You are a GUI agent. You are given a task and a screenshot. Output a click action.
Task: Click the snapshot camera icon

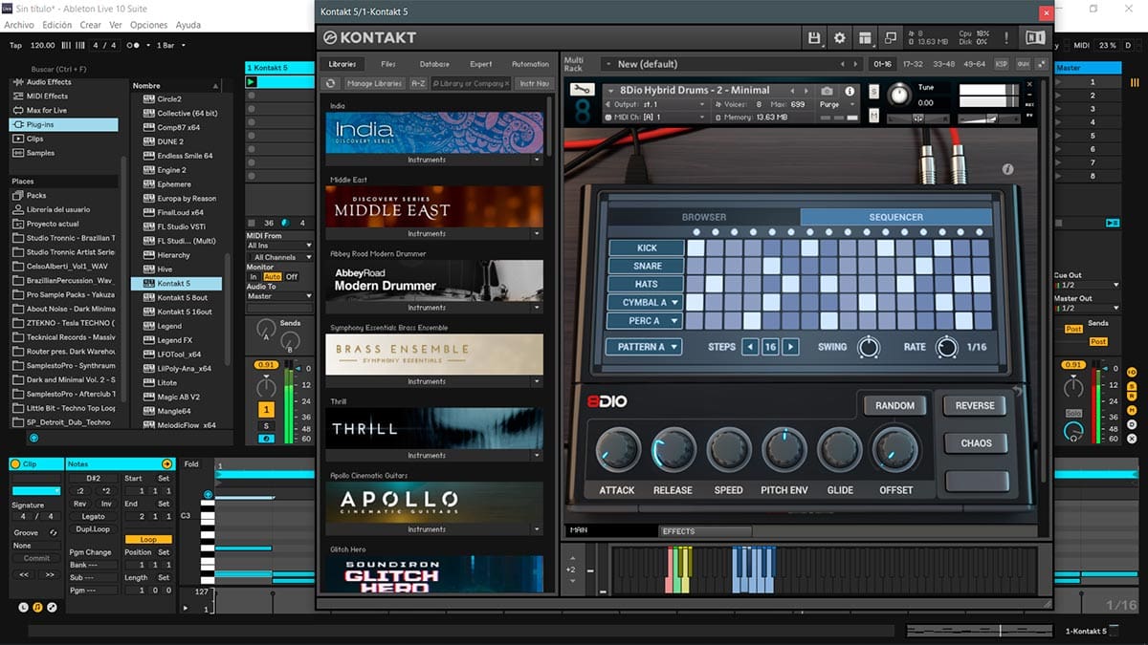pos(827,91)
